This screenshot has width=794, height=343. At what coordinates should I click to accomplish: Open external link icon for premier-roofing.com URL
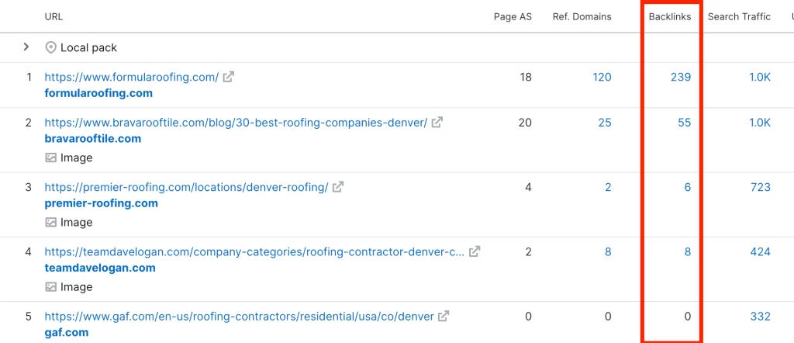(x=338, y=187)
